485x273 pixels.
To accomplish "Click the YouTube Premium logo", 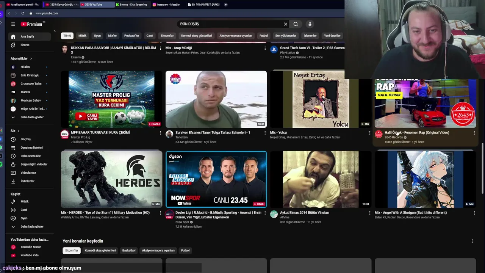I will click(x=32, y=24).
